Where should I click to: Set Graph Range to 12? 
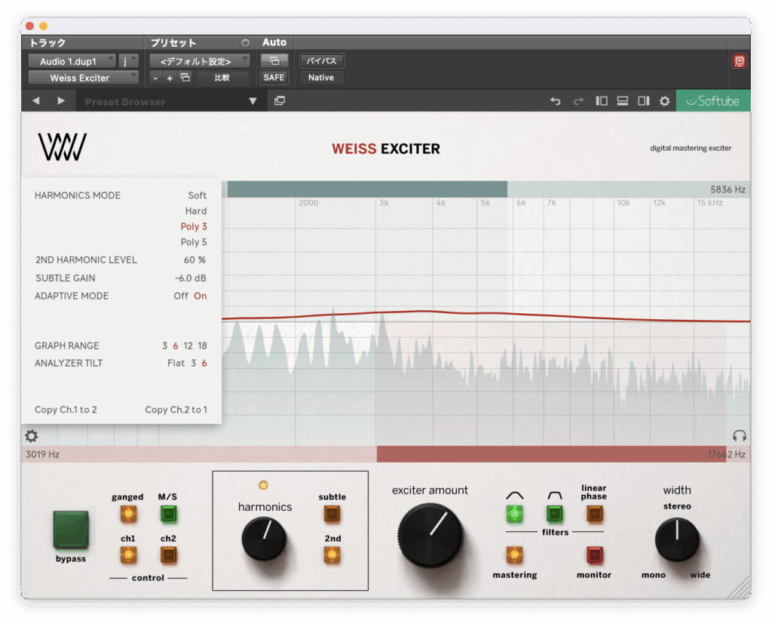coord(188,346)
